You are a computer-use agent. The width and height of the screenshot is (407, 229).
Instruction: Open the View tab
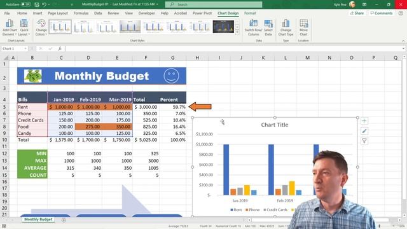[128, 13]
